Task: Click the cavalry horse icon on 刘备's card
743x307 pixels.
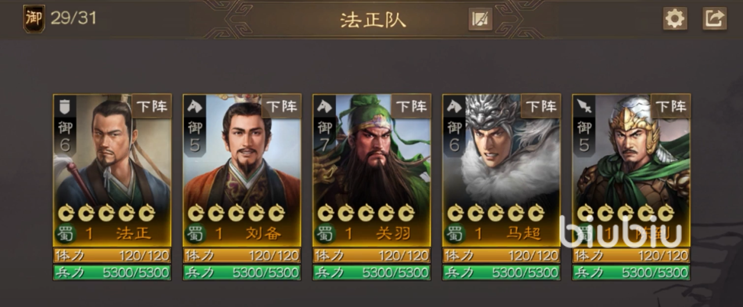Action: (x=195, y=106)
